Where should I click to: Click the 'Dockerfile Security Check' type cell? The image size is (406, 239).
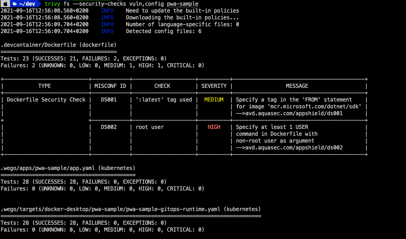(x=46, y=100)
